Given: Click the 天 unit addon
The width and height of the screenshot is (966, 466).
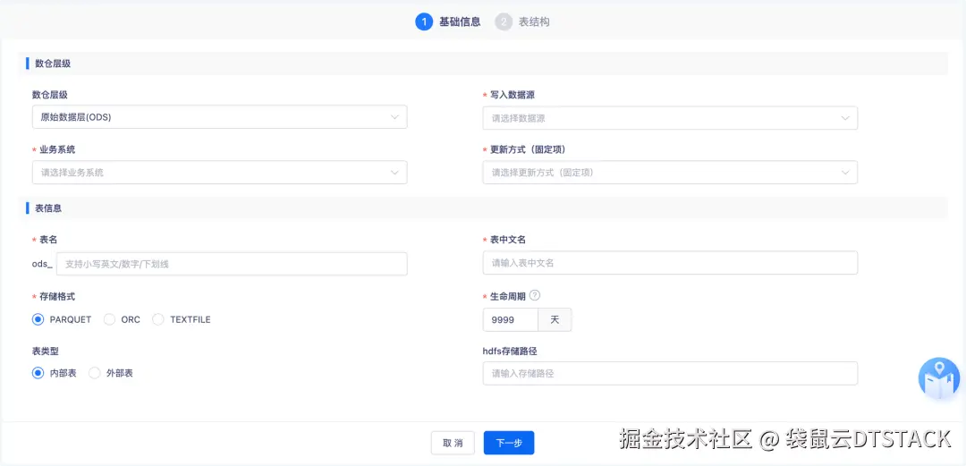Looking at the screenshot, I should (x=555, y=320).
